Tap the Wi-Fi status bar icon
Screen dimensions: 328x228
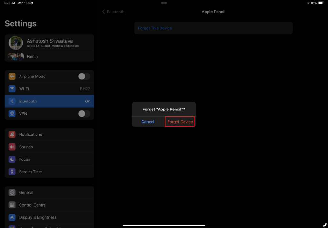[308, 3]
